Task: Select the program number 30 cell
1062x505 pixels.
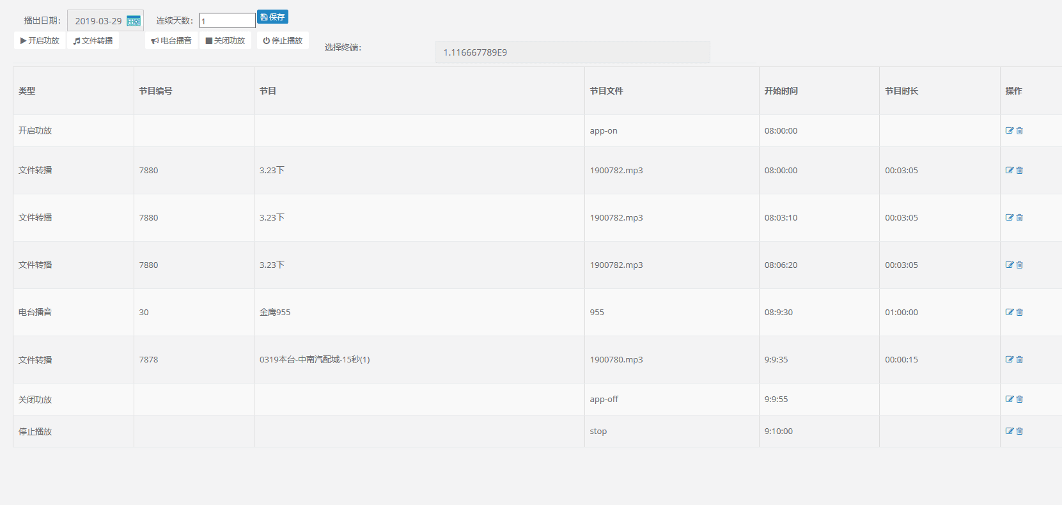Action: 194,312
